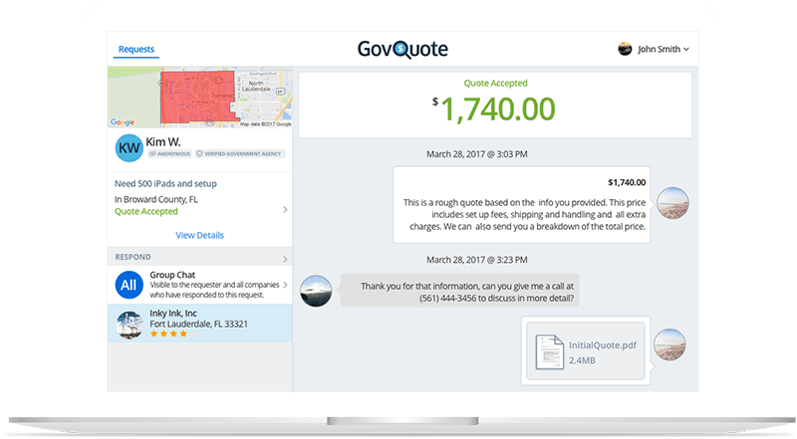Click the Google logo on map
This screenshot has height=439, width=797.
123,121
